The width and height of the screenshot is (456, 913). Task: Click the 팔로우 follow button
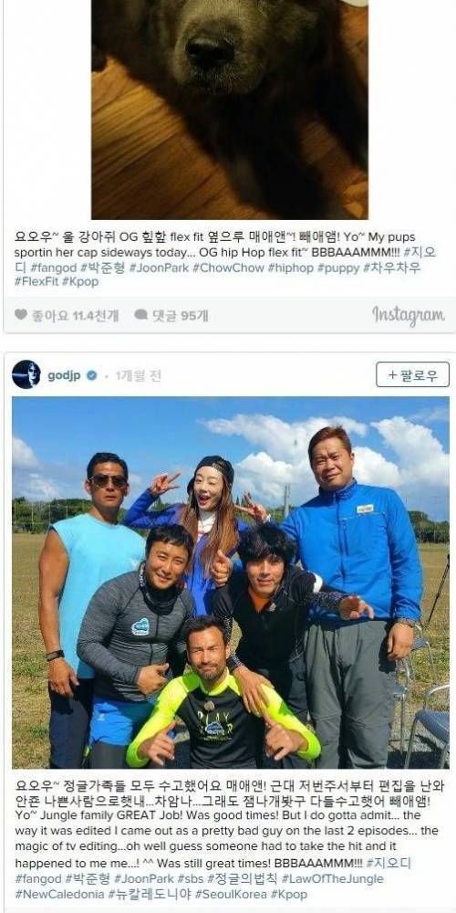412,374
